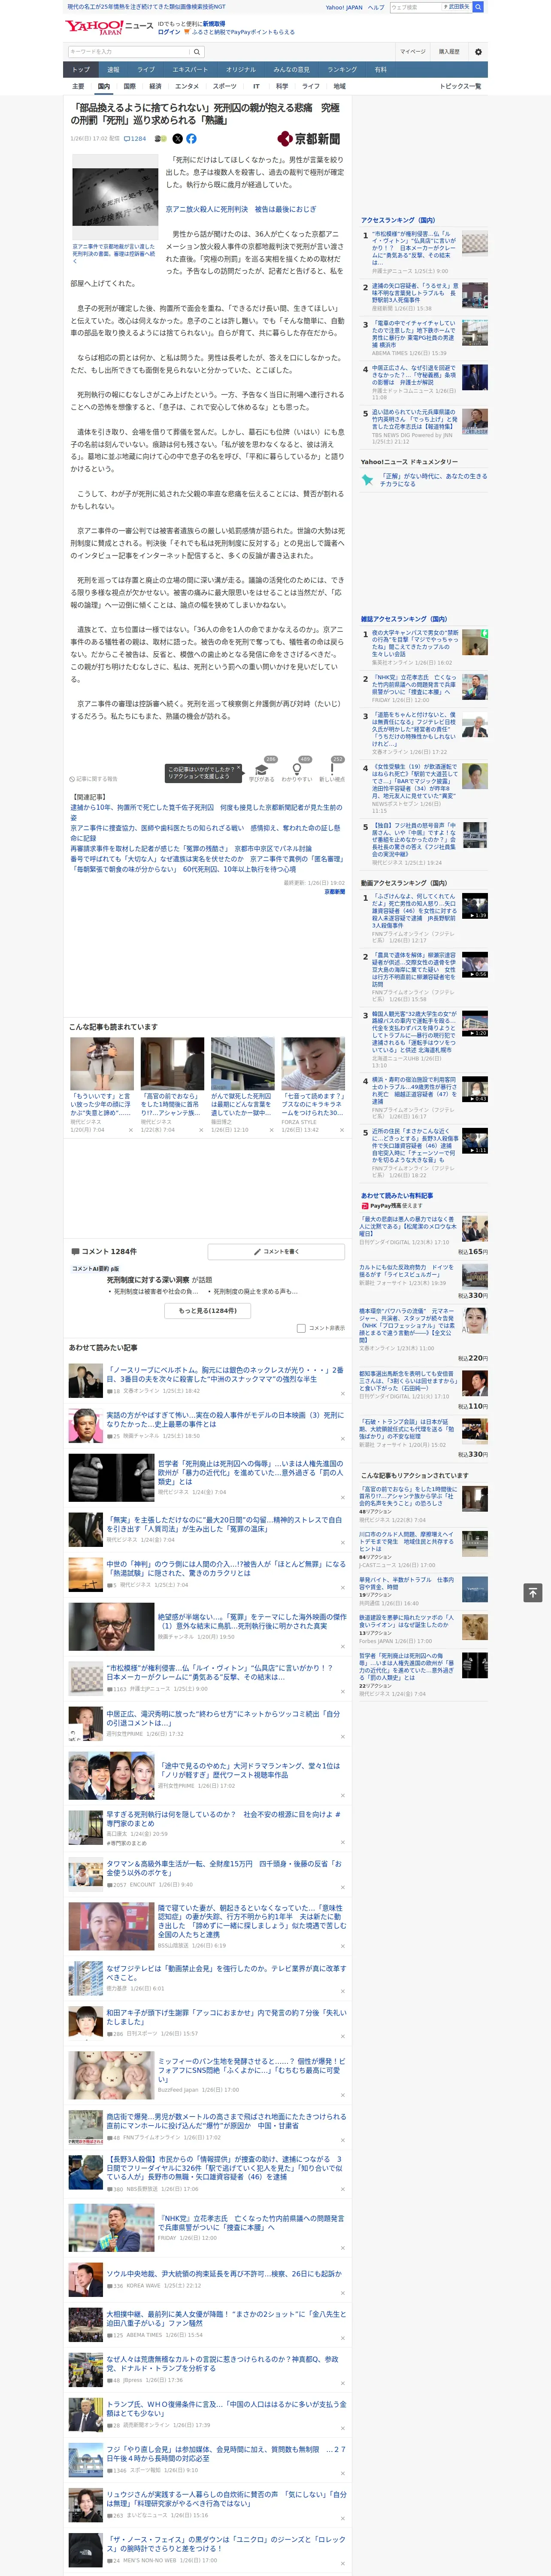
Task: Open the 速報 tab in main navigation
Action: (113, 70)
